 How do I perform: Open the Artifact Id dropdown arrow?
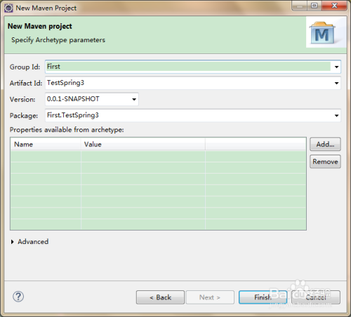point(336,83)
